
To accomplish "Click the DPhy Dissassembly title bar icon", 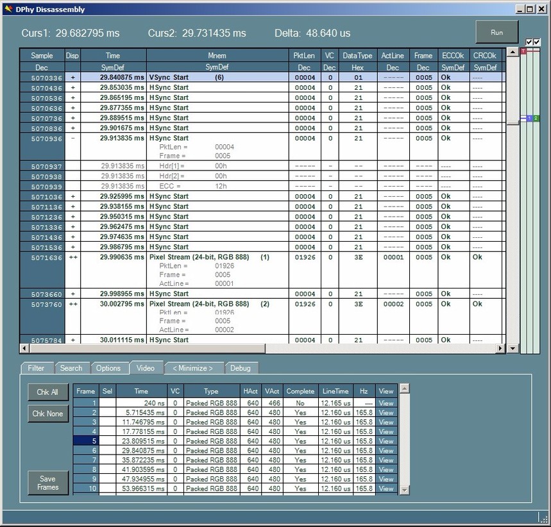I will click(8, 9).
